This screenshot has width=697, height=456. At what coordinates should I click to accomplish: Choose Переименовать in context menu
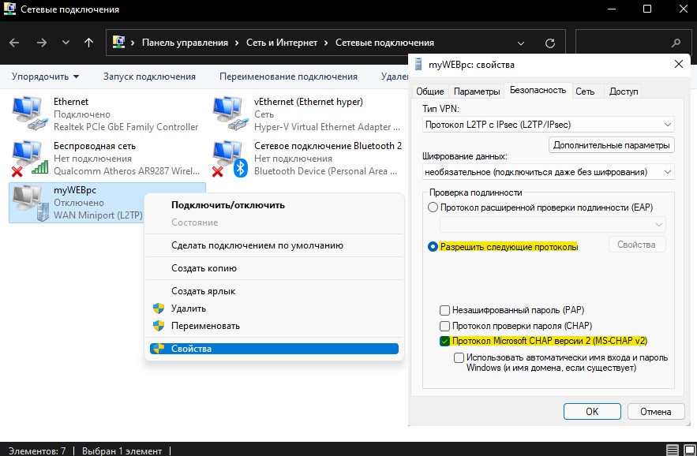pyautogui.click(x=274, y=325)
